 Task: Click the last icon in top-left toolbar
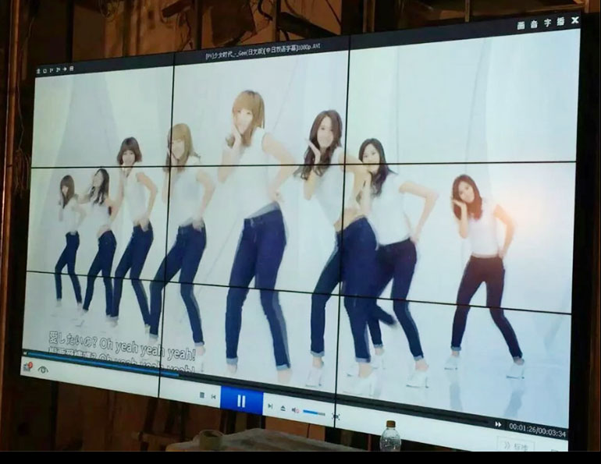pyautogui.click(x=71, y=69)
